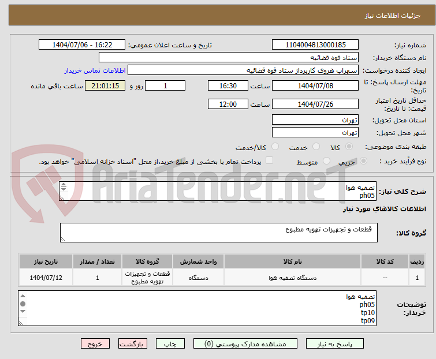Click the توضیحات خریدار text area
The height and width of the screenshot is (359, 436).
(197, 308)
